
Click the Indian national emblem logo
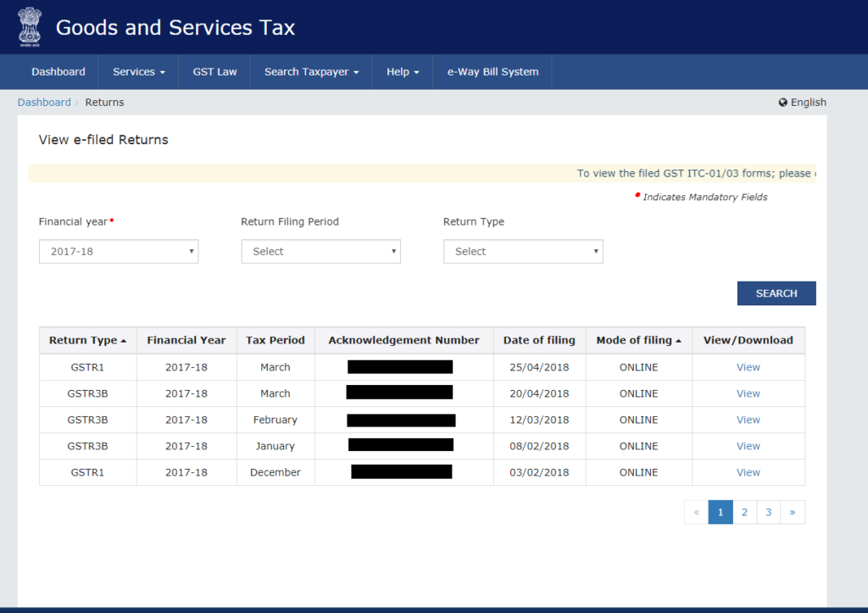click(x=29, y=26)
